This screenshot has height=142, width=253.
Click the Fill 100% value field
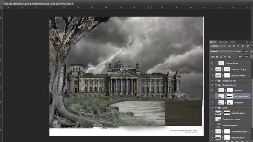(x=246, y=57)
